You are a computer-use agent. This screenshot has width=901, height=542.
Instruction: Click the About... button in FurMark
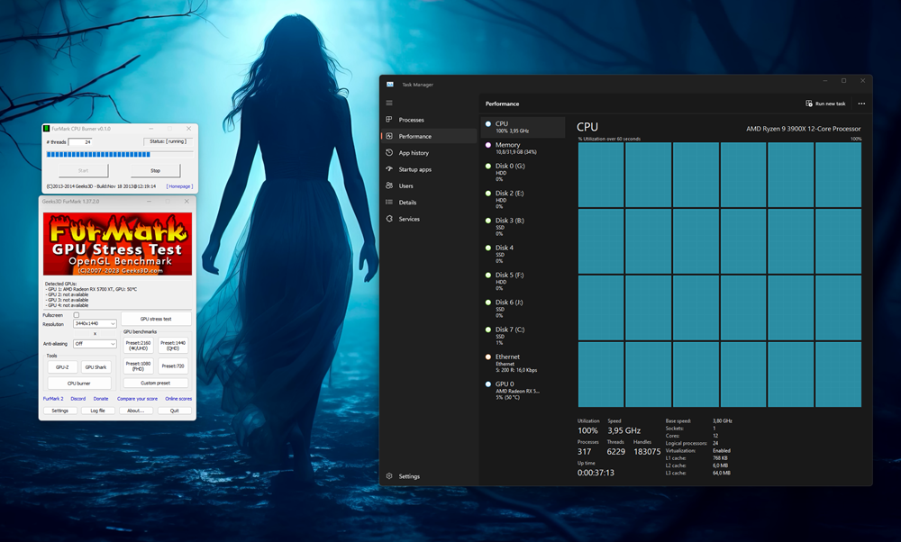coord(136,411)
